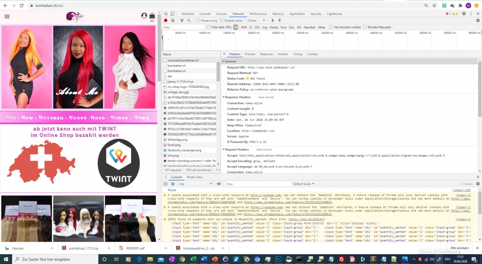Open the Timing tab of the request
The width and height of the screenshot is (482, 264).
[x=297, y=54]
